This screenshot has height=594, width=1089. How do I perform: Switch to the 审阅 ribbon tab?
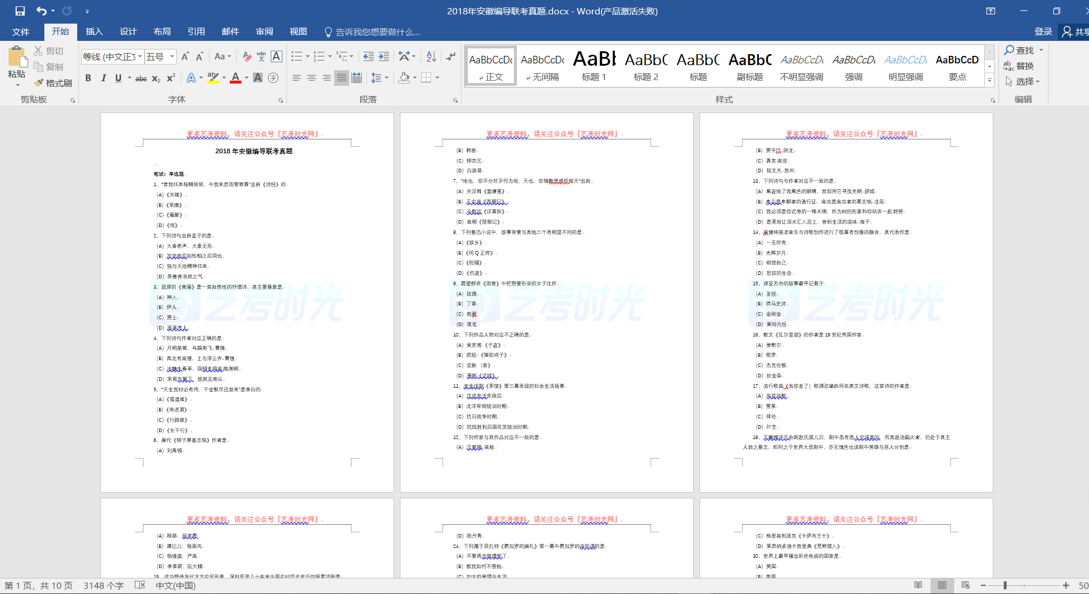click(x=264, y=32)
